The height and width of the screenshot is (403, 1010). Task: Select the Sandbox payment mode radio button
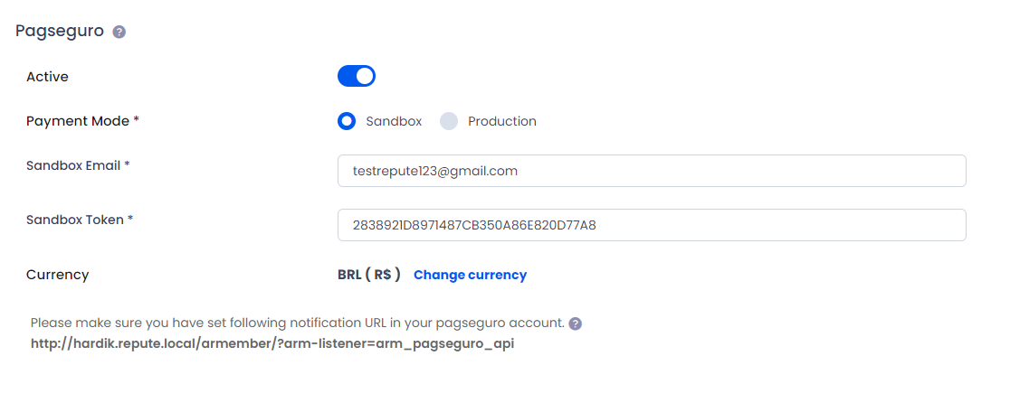pos(347,121)
